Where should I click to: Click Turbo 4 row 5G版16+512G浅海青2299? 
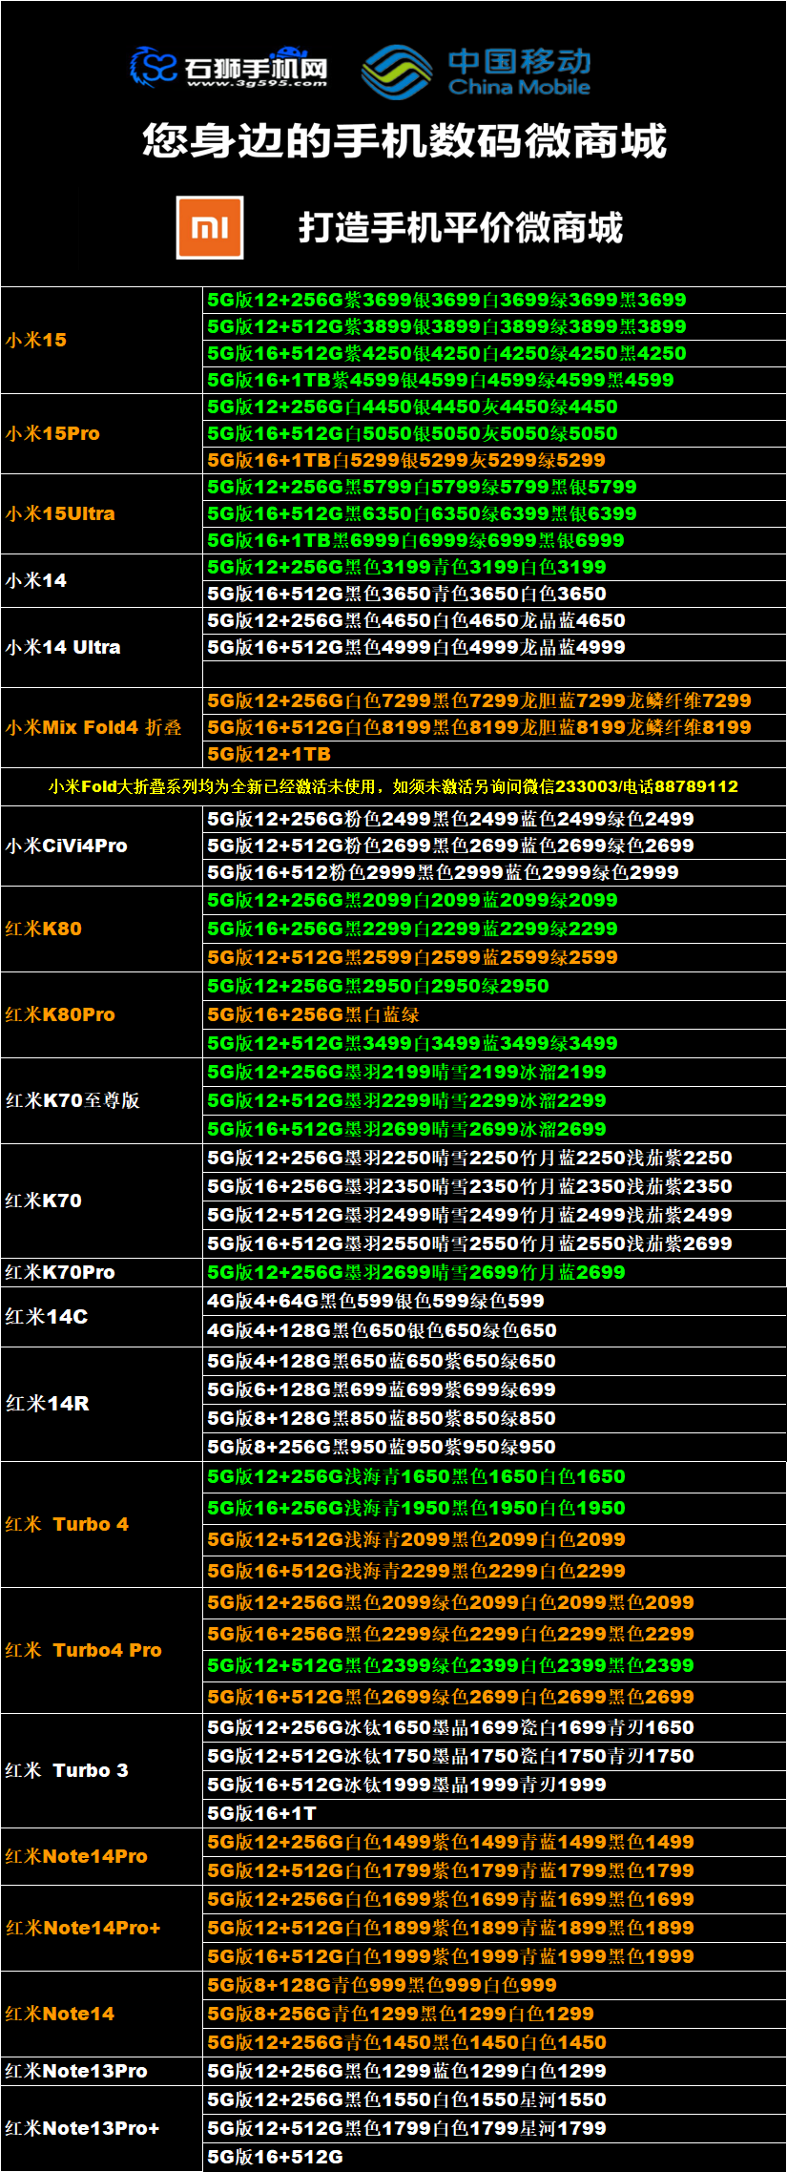pyautogui.click(x=494, y=1571)
